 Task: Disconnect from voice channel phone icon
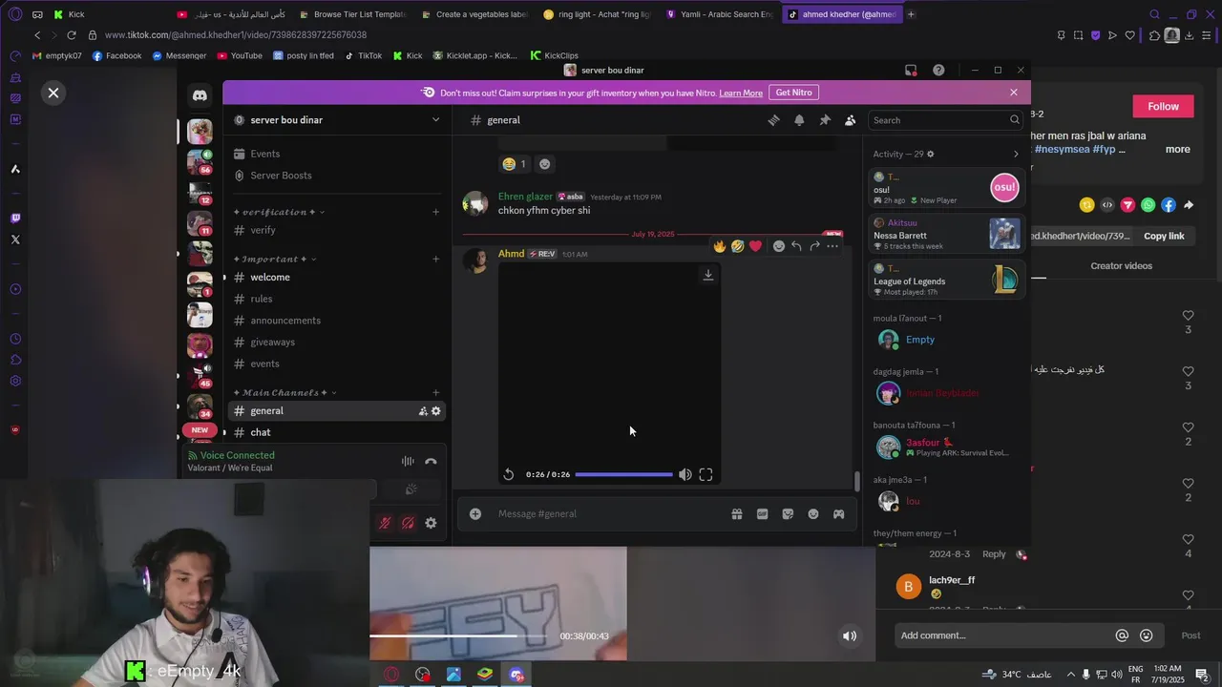coord(431,461)
